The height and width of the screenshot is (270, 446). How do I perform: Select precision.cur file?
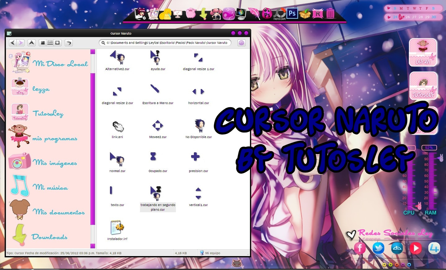[x=199, y=162]
